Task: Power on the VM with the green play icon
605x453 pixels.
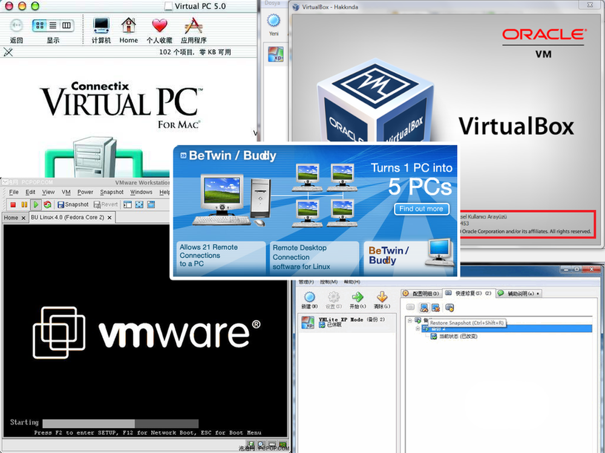Action: pyautogui.click(x=36, y=205)
